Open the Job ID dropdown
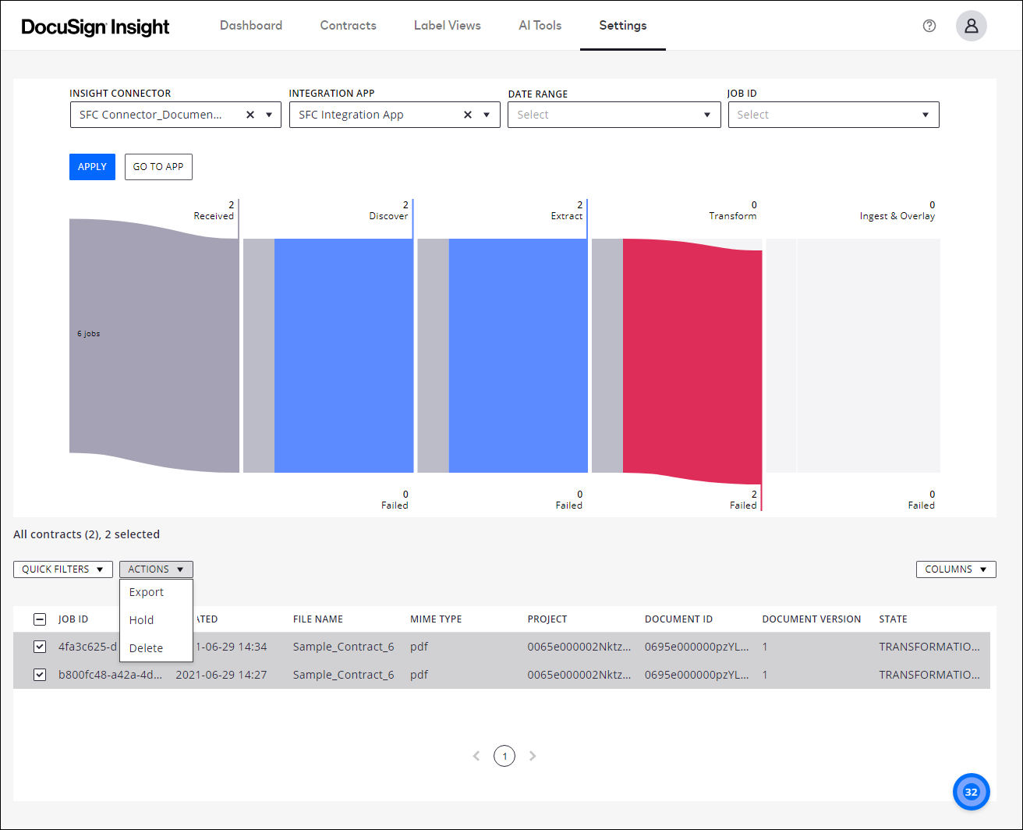This screenshot has width=1023, height=830. 833,115
